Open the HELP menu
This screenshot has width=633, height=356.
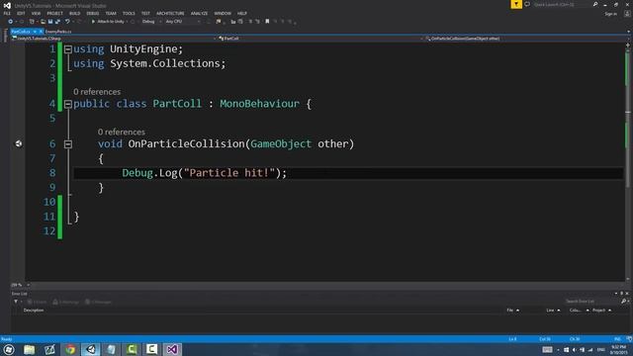(x=242, y=13)
